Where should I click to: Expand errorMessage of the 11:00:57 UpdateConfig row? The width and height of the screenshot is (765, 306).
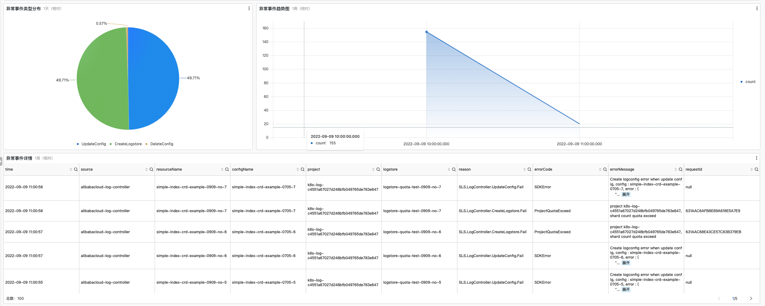pos(626,263)
